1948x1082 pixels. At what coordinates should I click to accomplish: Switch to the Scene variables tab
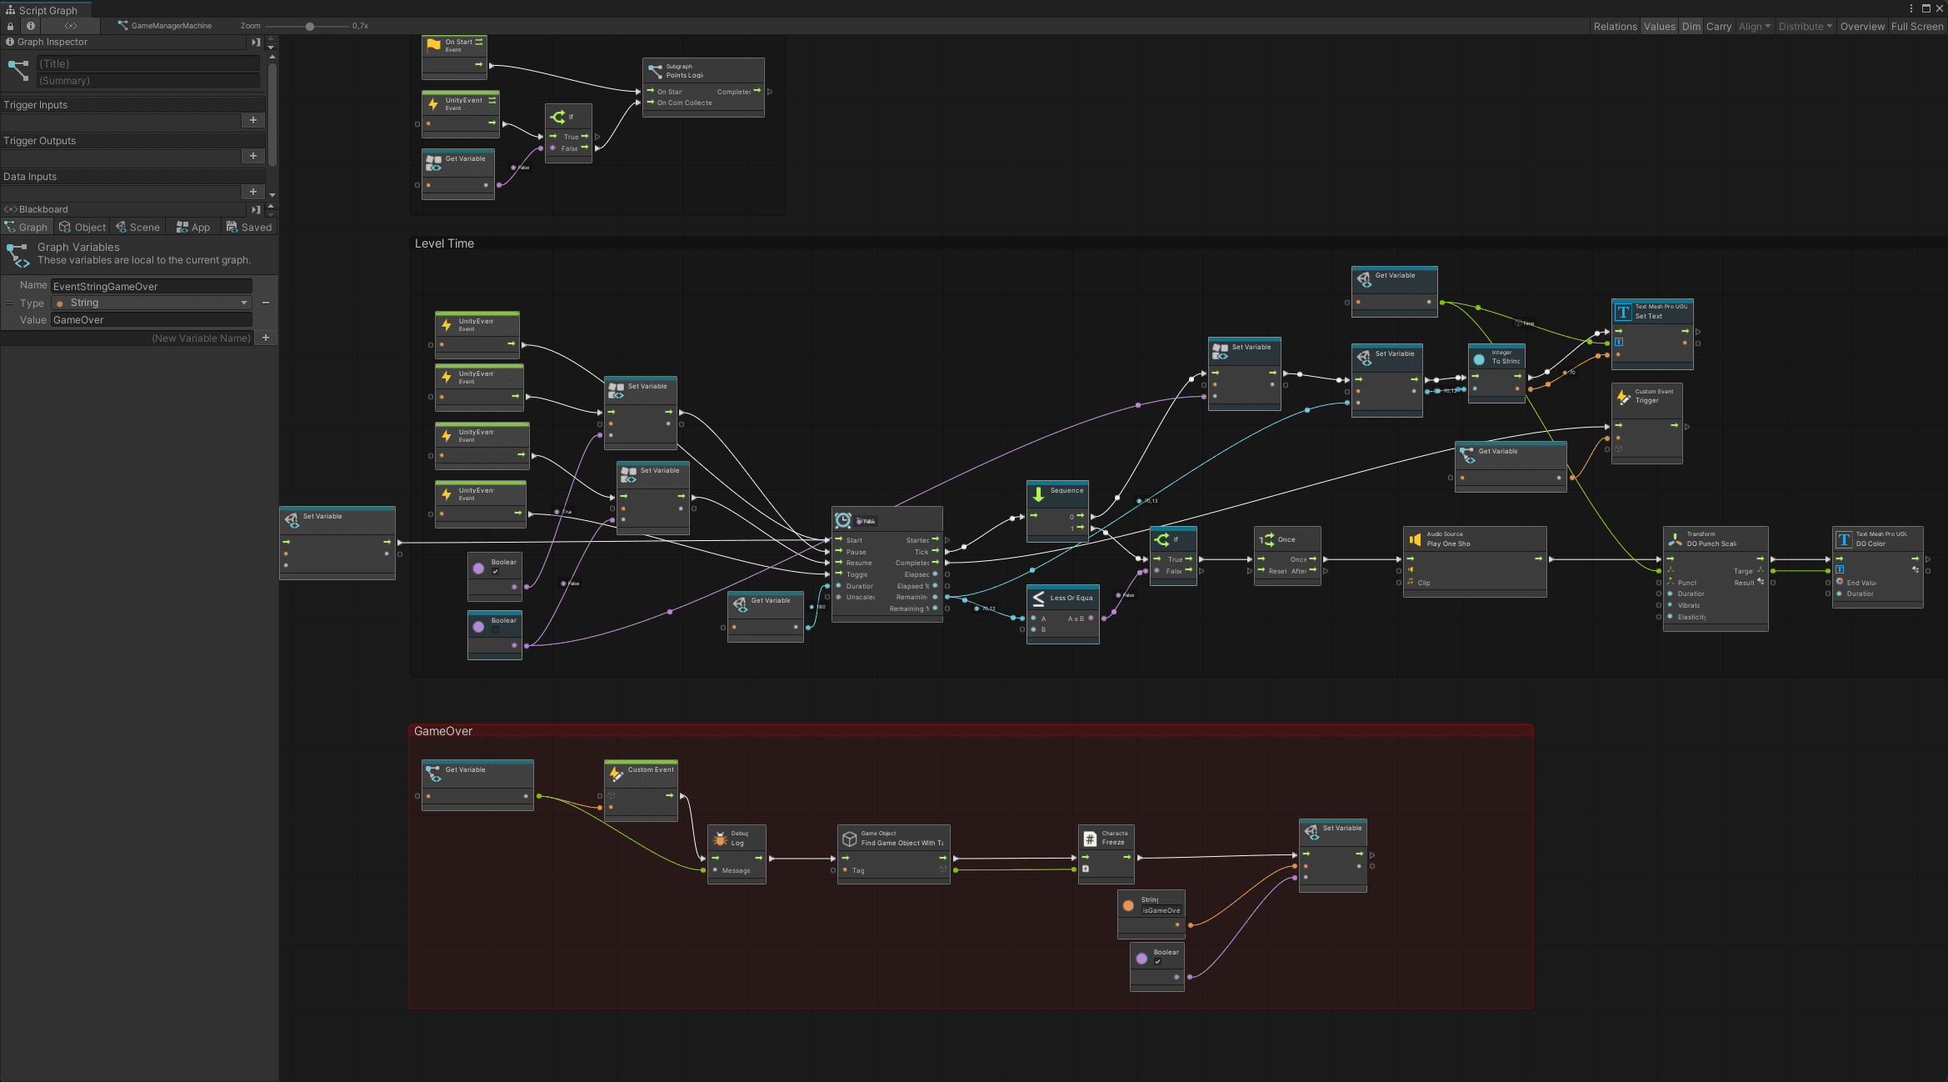click(x=138, y=228)
